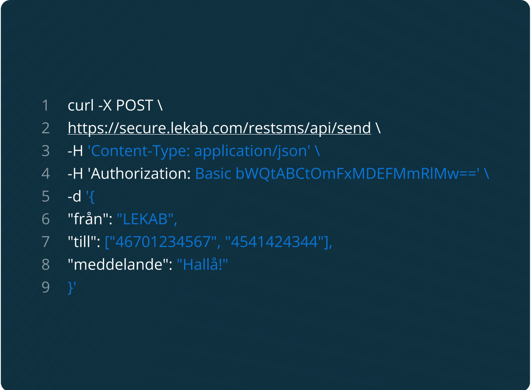Place cursor on the "från" key
Screen dimensions: 531x390
tap(88, 219)
